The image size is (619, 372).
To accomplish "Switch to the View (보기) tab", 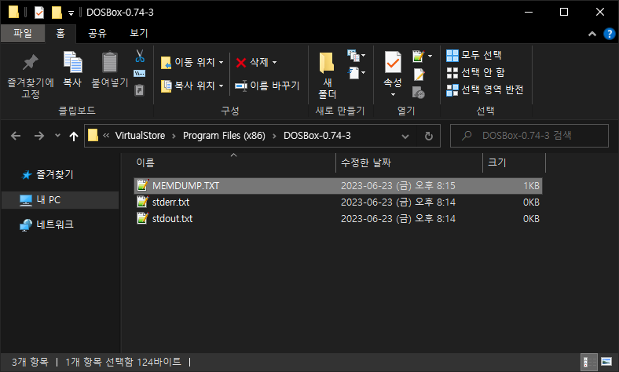I will click(x=139, y=33).
